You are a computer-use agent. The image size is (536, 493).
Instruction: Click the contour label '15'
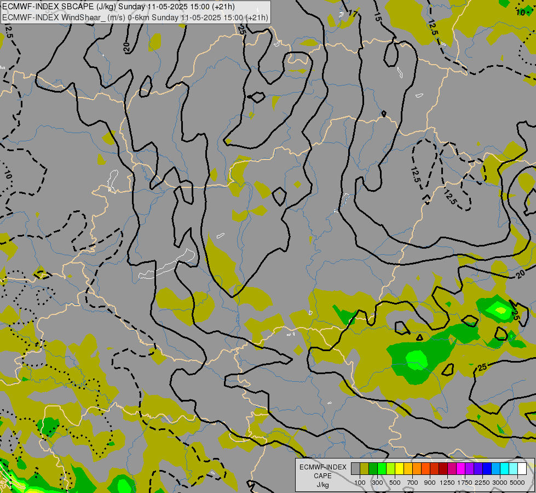377,16
